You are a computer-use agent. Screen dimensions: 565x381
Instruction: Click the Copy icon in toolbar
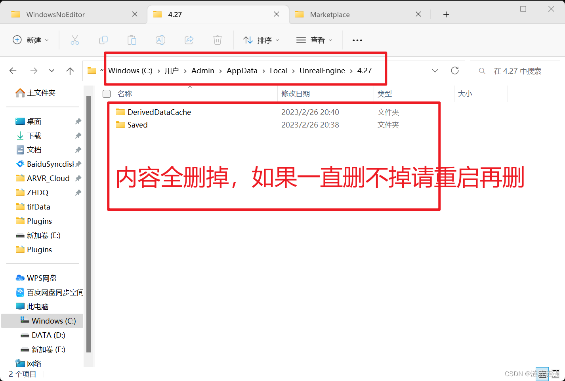103,40
